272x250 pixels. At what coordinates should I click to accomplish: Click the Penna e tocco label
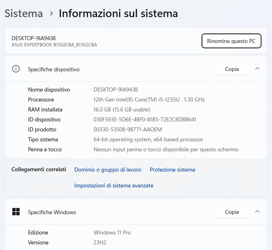(45, 149)
